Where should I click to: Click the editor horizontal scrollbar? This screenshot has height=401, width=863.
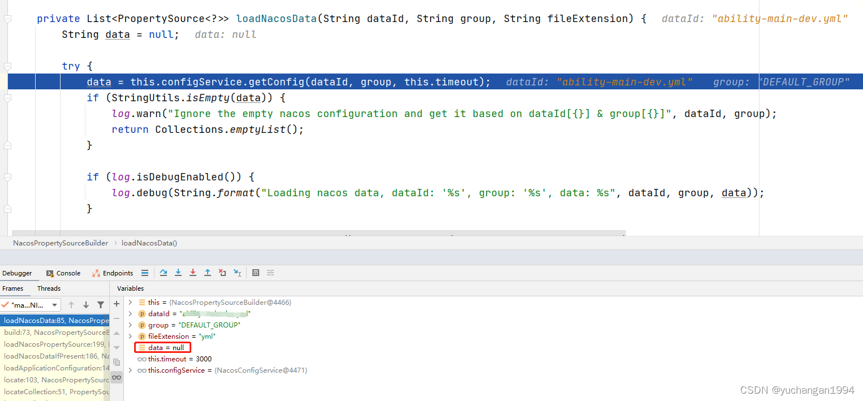[x=319, y=233]
